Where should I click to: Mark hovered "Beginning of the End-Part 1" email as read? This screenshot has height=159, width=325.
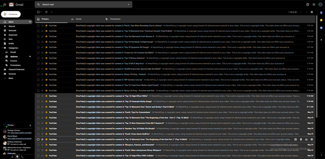point(306,139)
